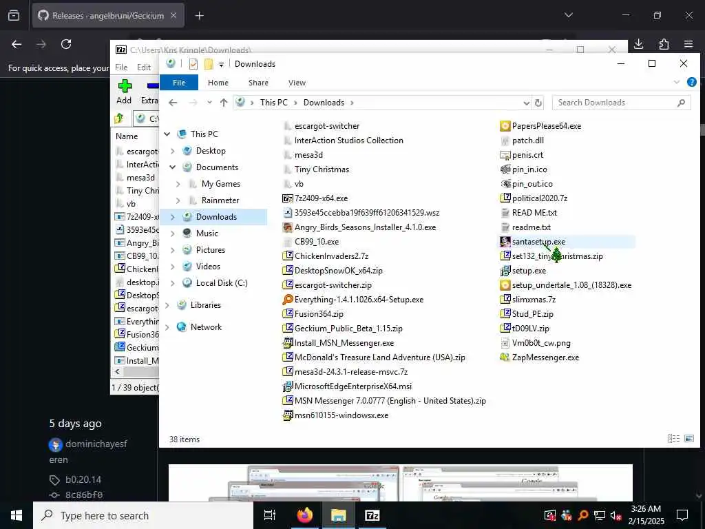Click the 7-Zip up folder arrow

[119, 118]
